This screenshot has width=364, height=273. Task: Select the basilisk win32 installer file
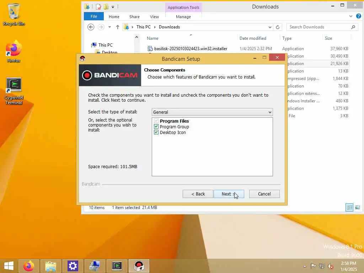coord(191,48)
